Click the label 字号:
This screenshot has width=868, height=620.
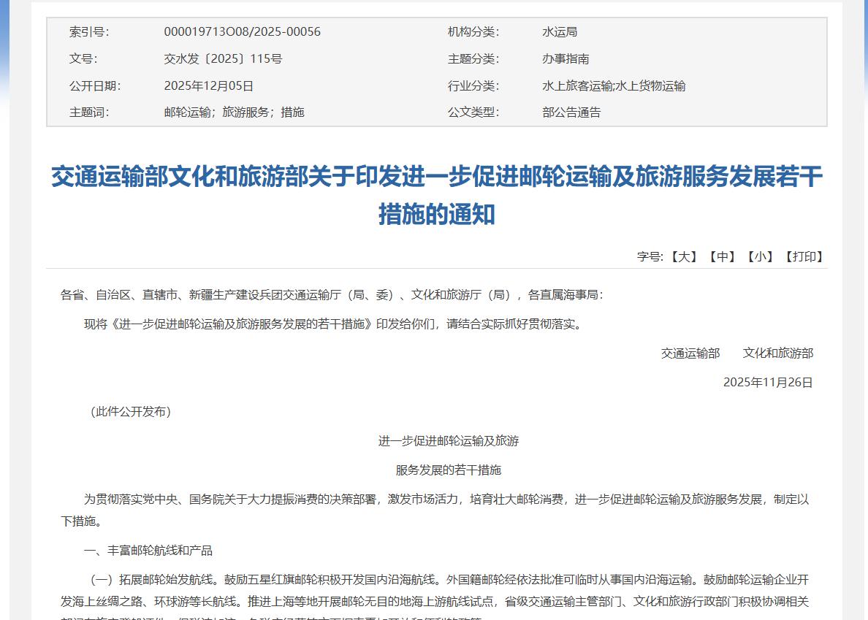pyautogui.click(x=650, y=256)
